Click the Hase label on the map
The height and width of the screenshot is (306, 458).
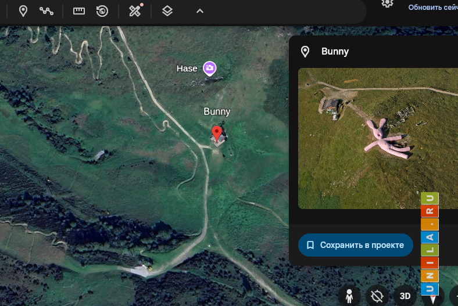(187, 69)
